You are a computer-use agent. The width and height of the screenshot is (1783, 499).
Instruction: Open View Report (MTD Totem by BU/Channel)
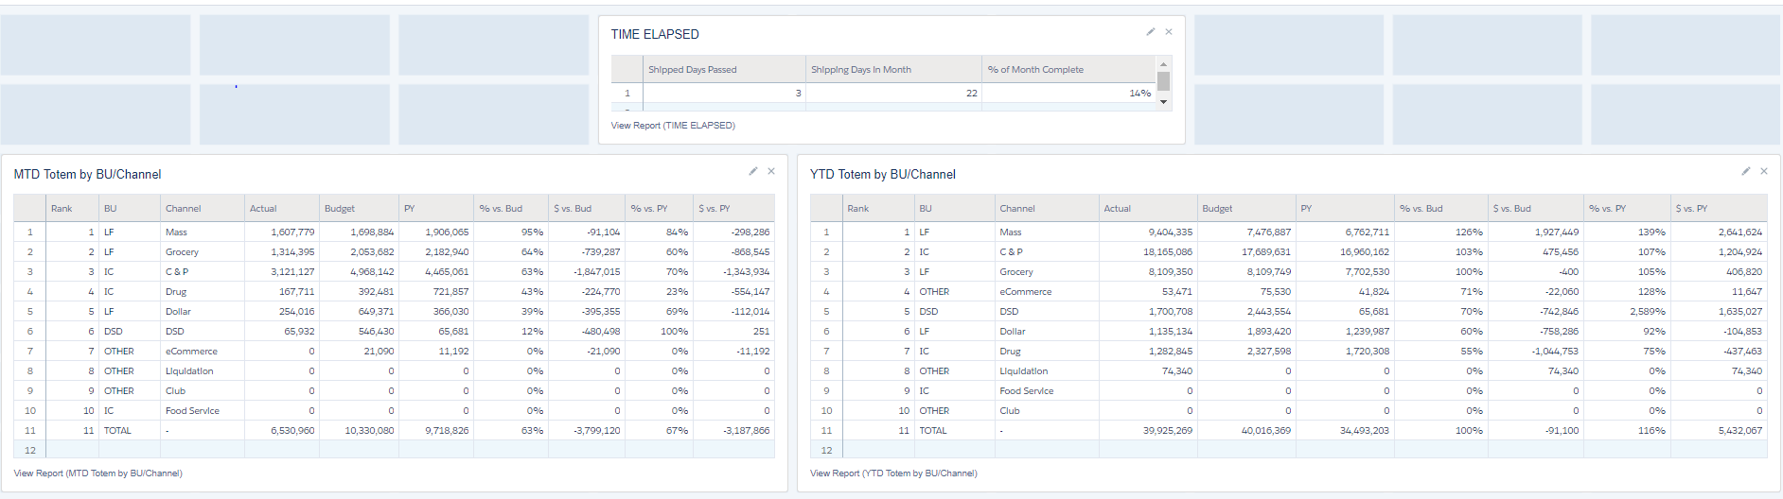click(x=97, y=473)
